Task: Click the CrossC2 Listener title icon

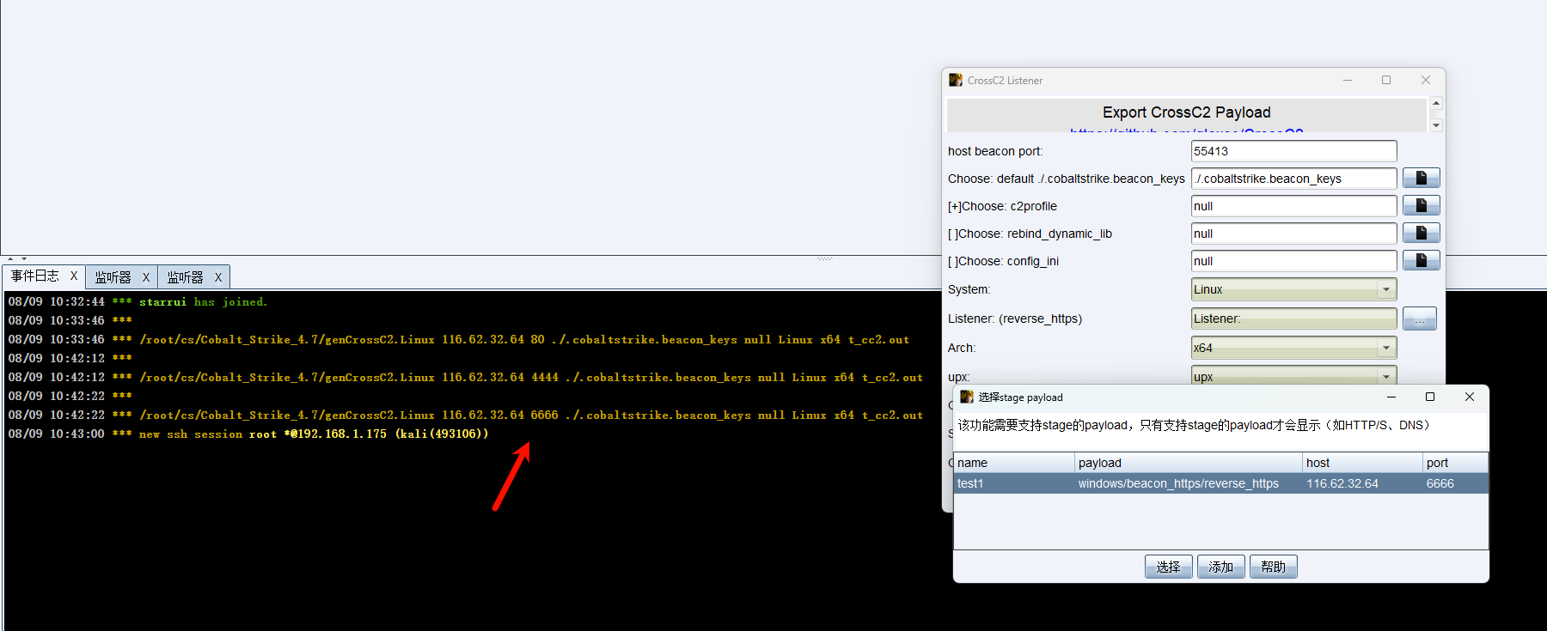Action: point(956,80)
